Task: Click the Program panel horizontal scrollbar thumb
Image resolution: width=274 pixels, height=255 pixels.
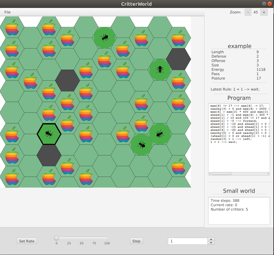Action: click(222, 174)
